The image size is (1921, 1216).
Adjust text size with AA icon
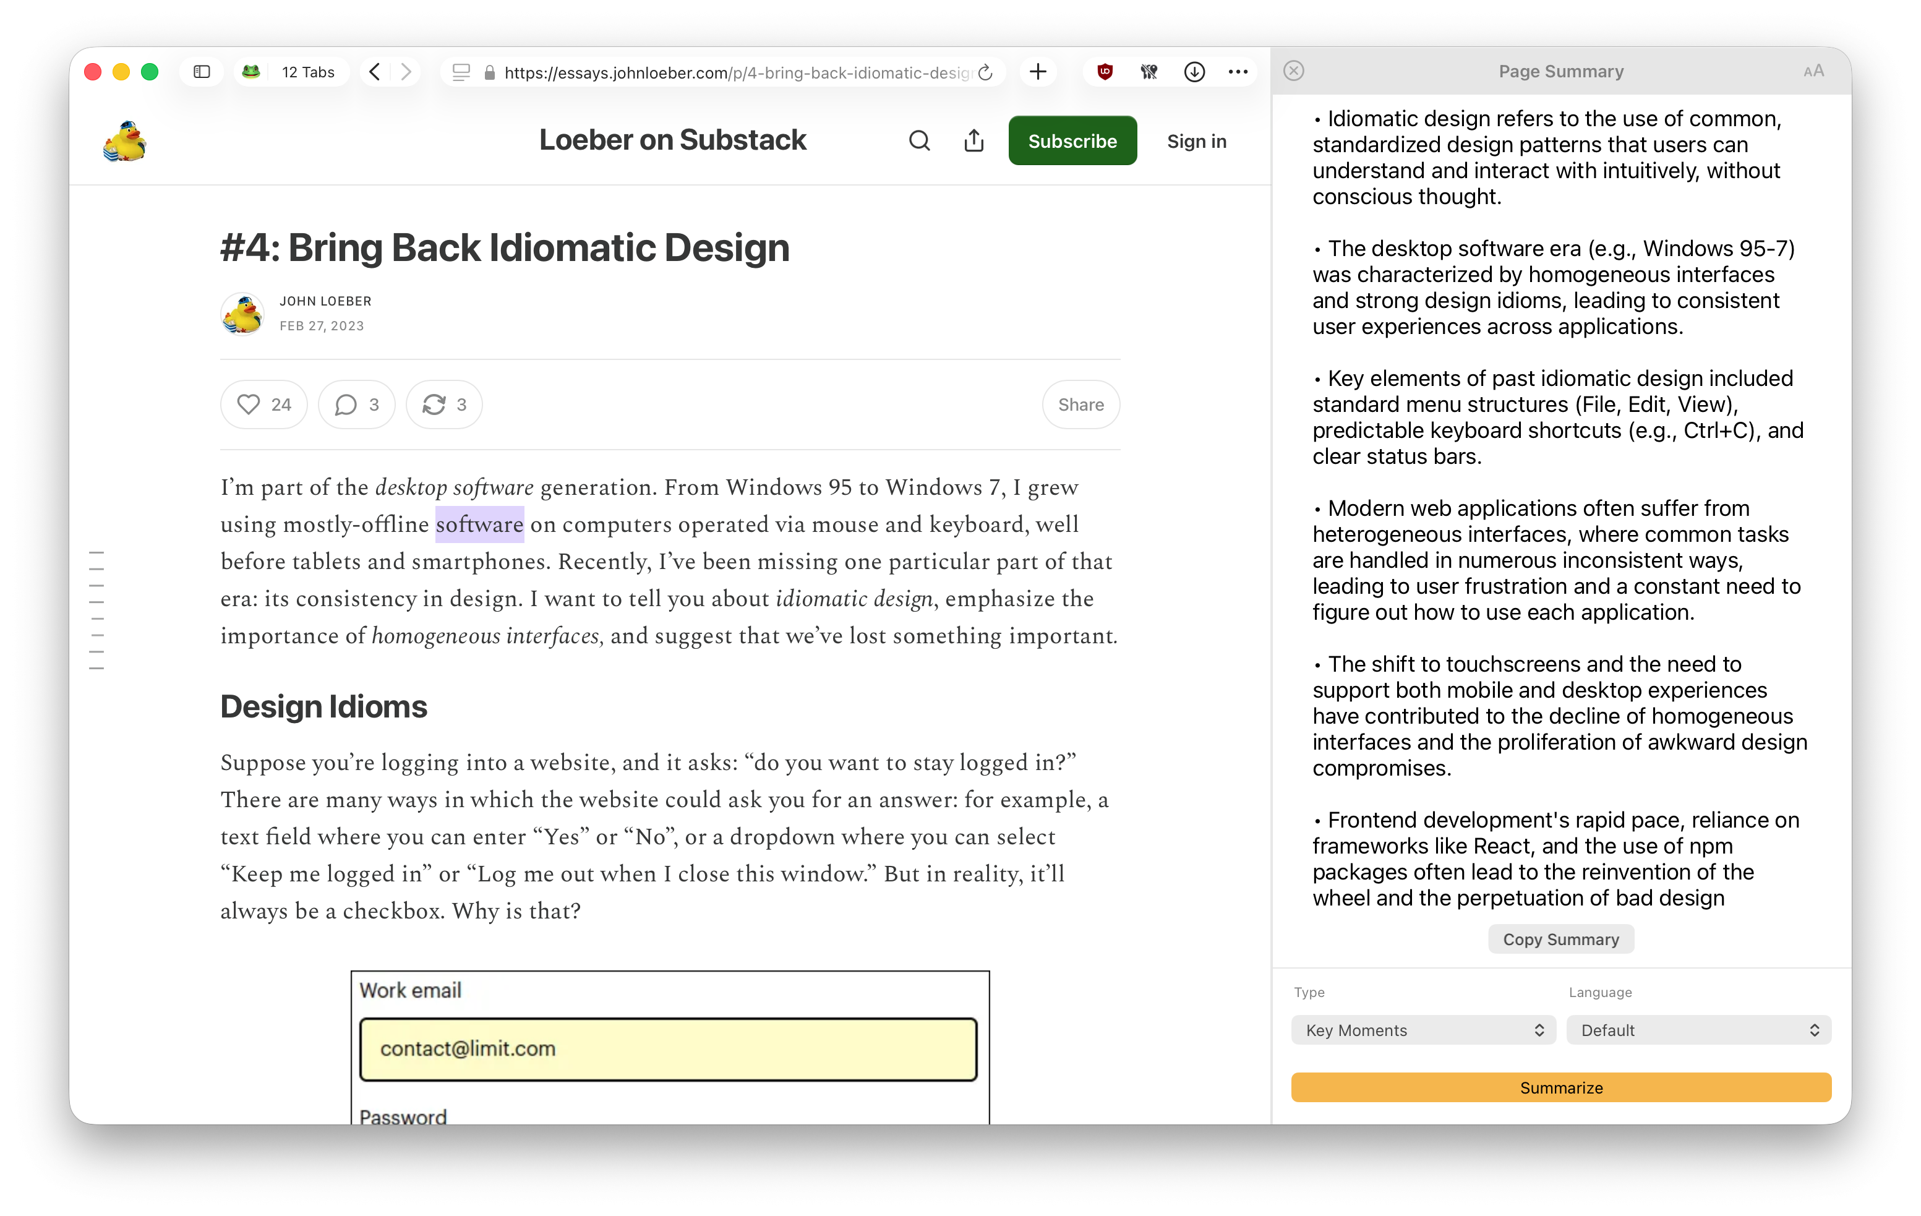point(1813,71)
